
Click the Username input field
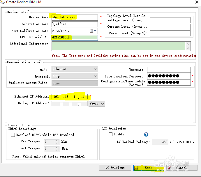coord(169,70)
